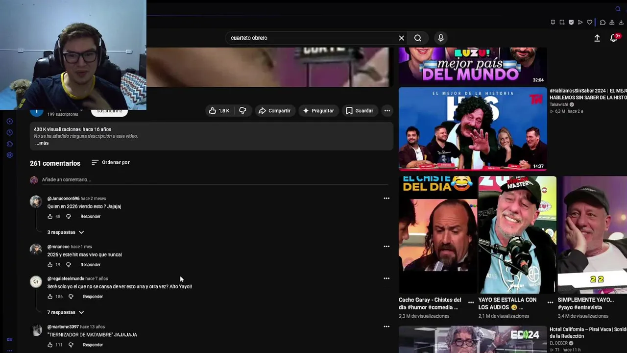Open options menu for @mnancoc's comment
Viewport: 627px width, 353px height.
pyautogui.click(x=386, y=247)
